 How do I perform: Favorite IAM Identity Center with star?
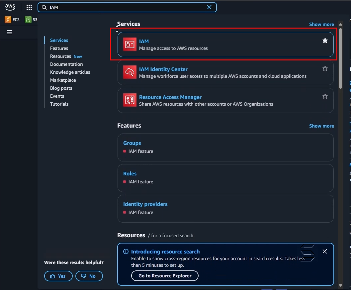pos(325,68)
